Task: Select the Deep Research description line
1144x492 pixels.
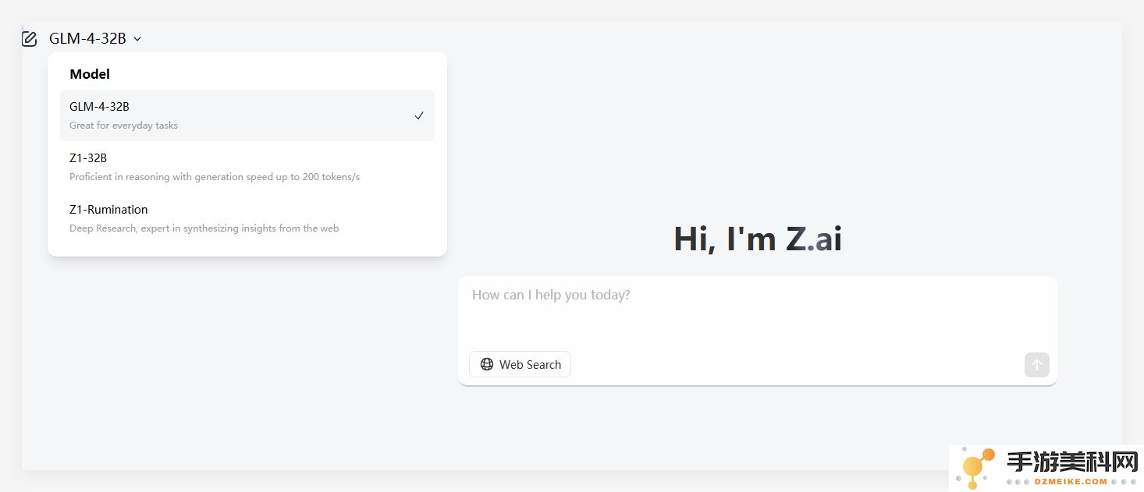Action: [204, 228]
